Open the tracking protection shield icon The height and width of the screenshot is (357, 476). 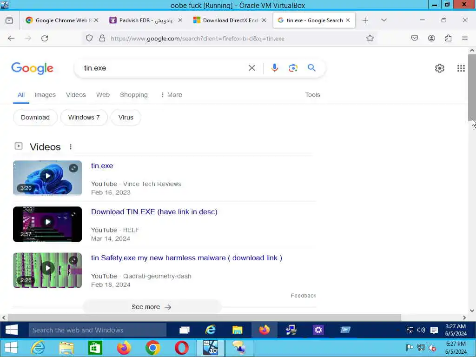(89, 38)
